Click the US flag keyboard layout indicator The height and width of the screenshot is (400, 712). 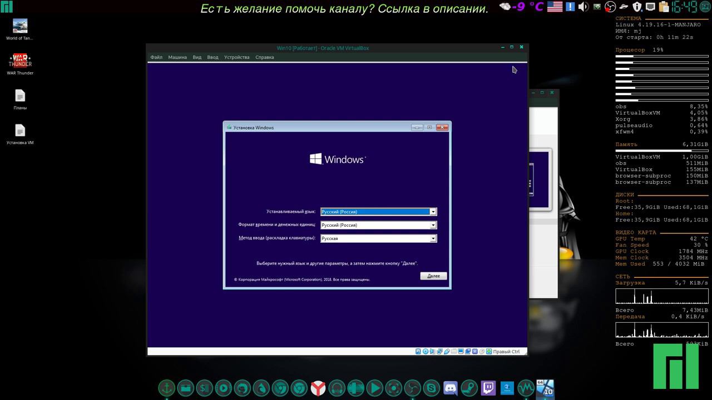point(555,7)
